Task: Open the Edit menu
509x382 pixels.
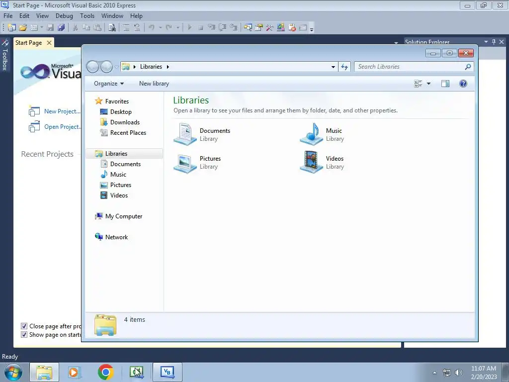Action: tap(24, 15)
